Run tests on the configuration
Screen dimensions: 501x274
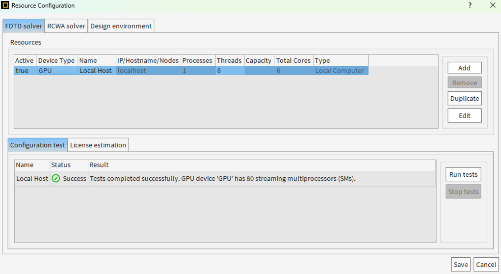(463, 174)
